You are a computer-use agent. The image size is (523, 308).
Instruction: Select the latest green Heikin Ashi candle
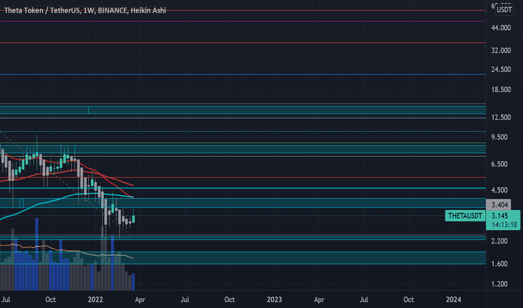click(x=134, y=219)
